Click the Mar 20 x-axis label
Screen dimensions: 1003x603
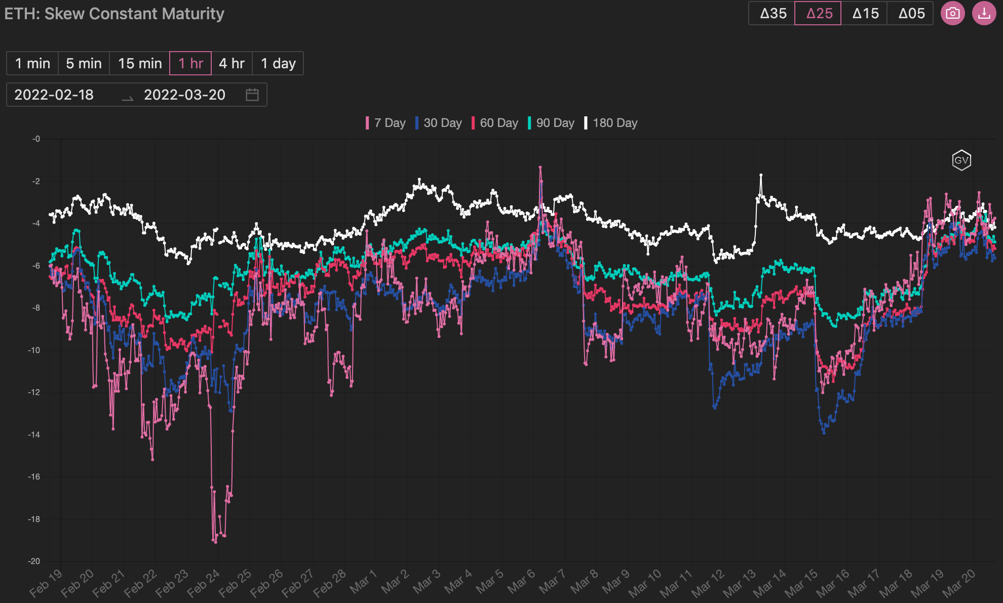(x=959, y=583)
